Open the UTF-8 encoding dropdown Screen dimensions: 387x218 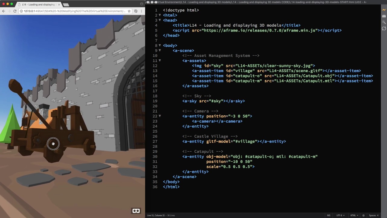pos(340,215)
